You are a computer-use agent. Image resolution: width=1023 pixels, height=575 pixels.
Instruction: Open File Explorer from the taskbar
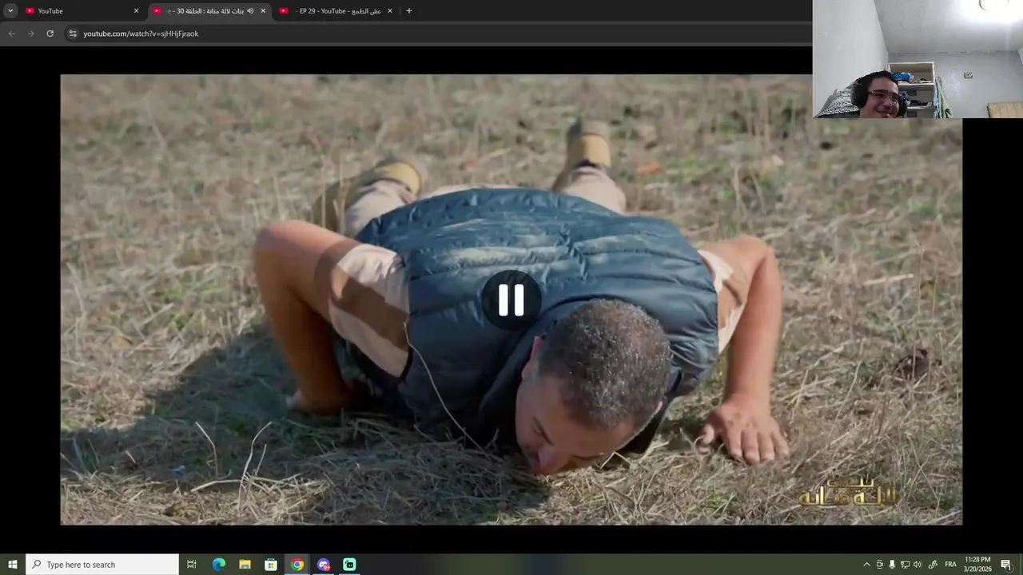[x=245, y=565]
